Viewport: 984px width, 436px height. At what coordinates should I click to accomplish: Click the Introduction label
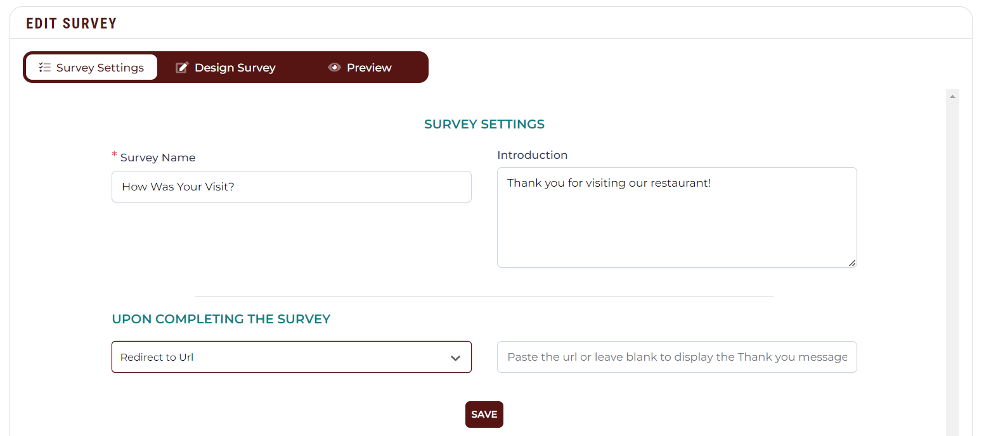pos(533,155)
